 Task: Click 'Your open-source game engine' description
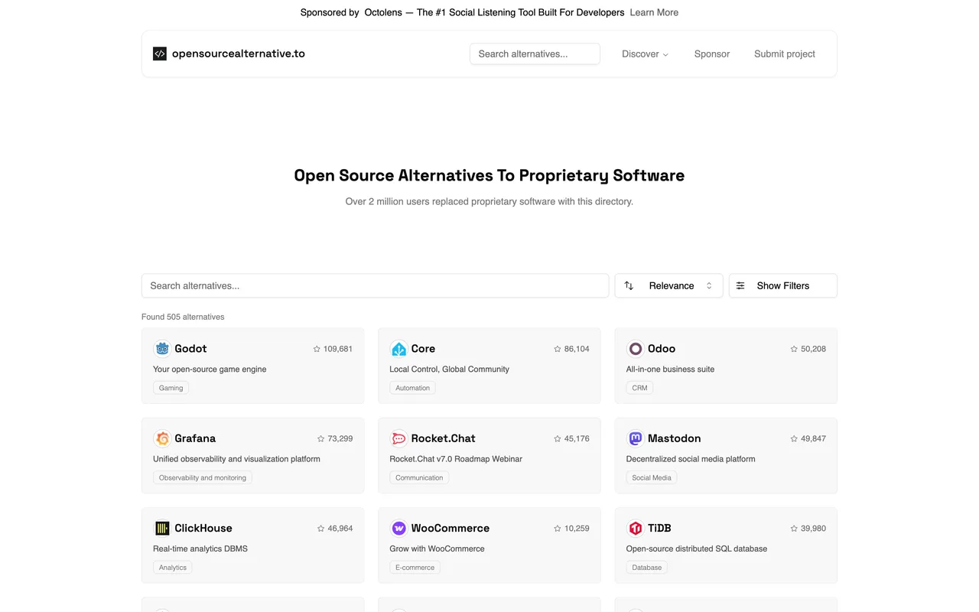[x=210, y=369]
